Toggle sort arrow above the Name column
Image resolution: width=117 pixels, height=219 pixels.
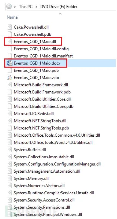click(60, 13)
